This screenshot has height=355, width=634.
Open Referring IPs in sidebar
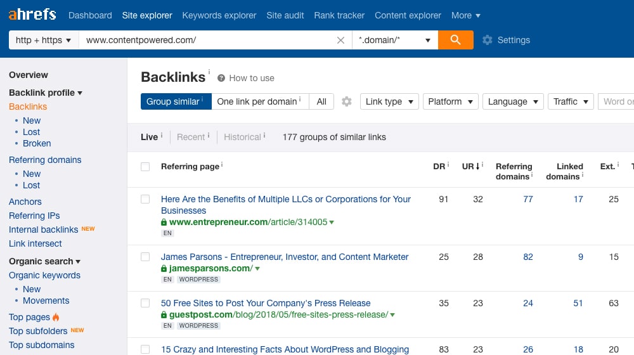(x=34, y=216)
